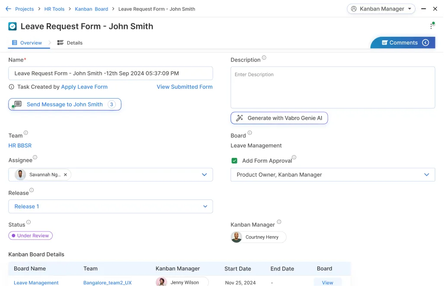Click the Under Review status badge

pos(31,236)
